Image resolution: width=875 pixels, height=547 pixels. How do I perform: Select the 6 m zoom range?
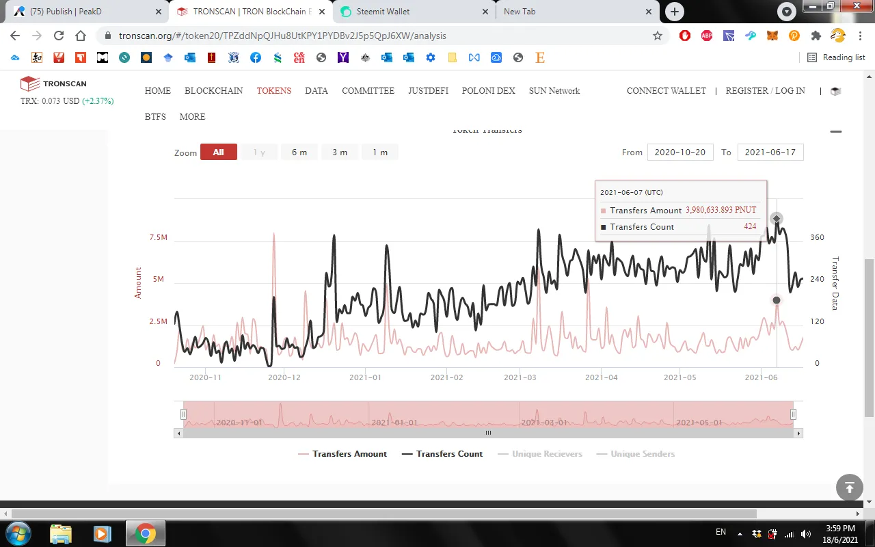point(299,152)
